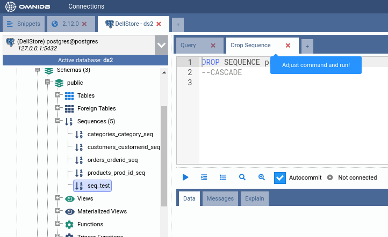Click the blue Tables grid icon
This screenshot has height=237, width=388.
coord(69,96)
